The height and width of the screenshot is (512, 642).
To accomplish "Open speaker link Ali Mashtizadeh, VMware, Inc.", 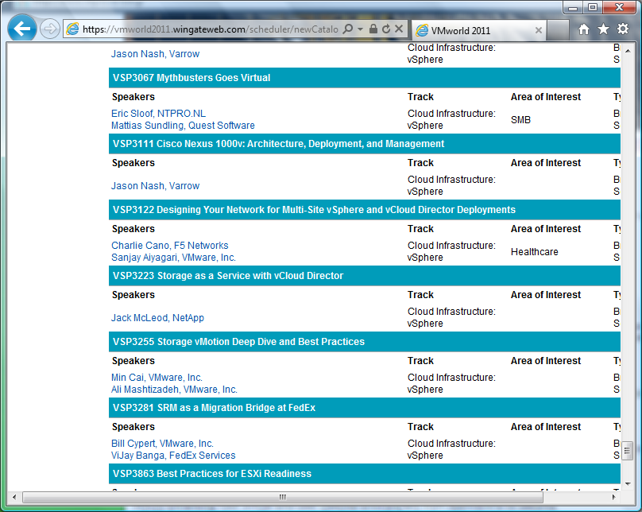I will (175, 389).
